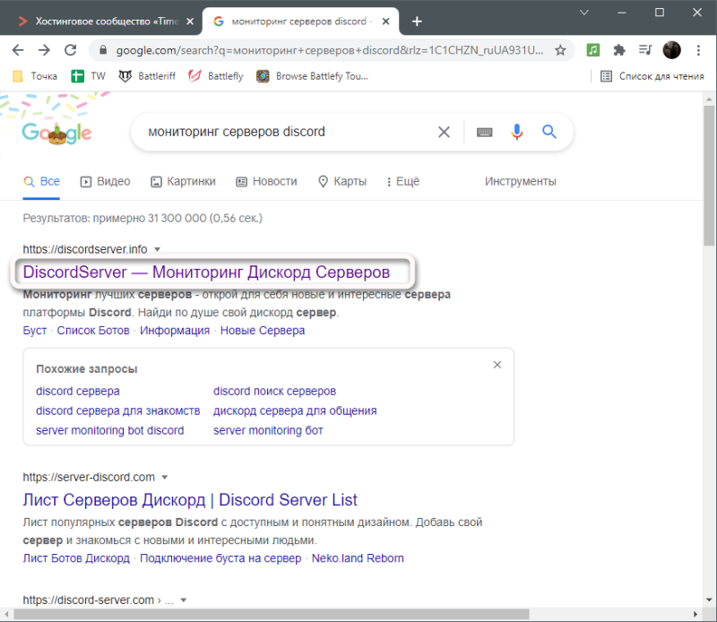Screen dimensions: 717x622
Task: Click the Google birthday logo
Action: 56,133
